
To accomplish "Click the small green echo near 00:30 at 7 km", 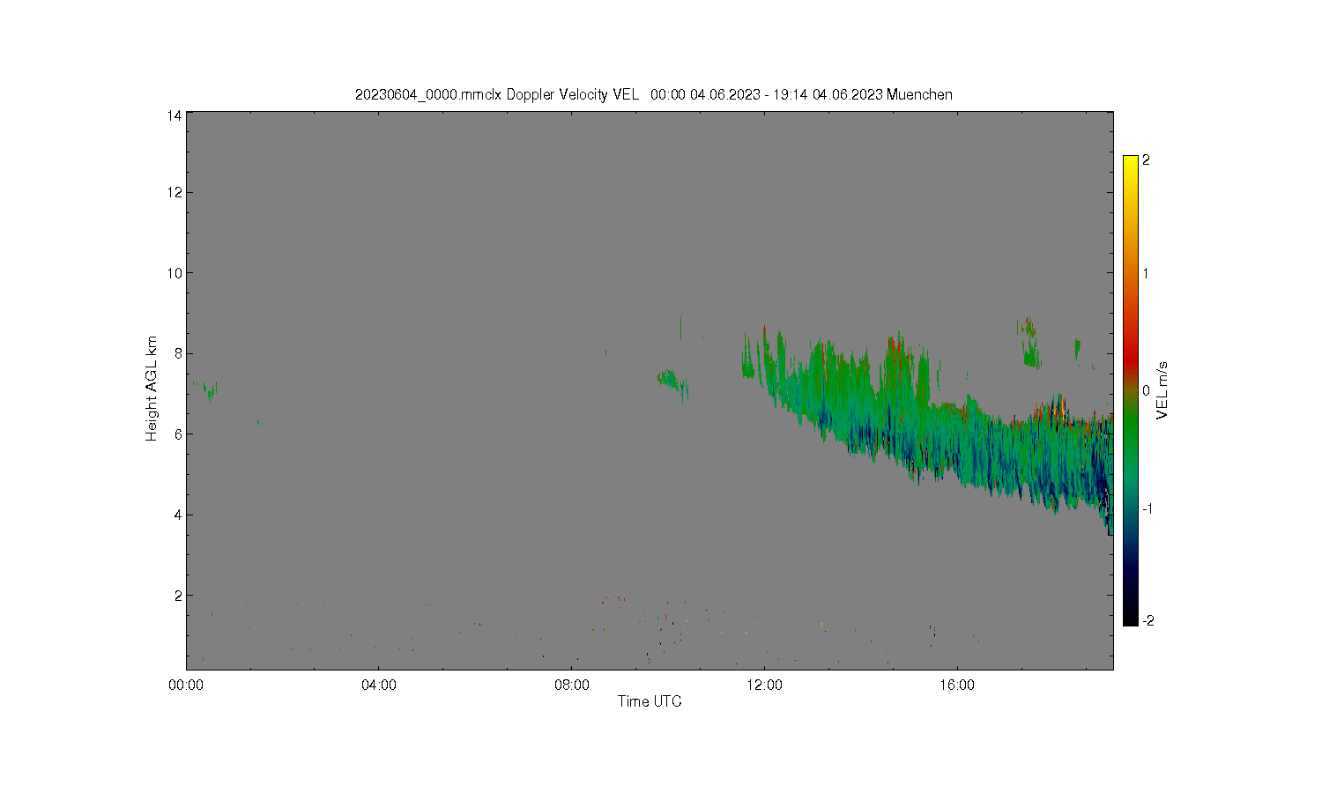I will (210, 390).
